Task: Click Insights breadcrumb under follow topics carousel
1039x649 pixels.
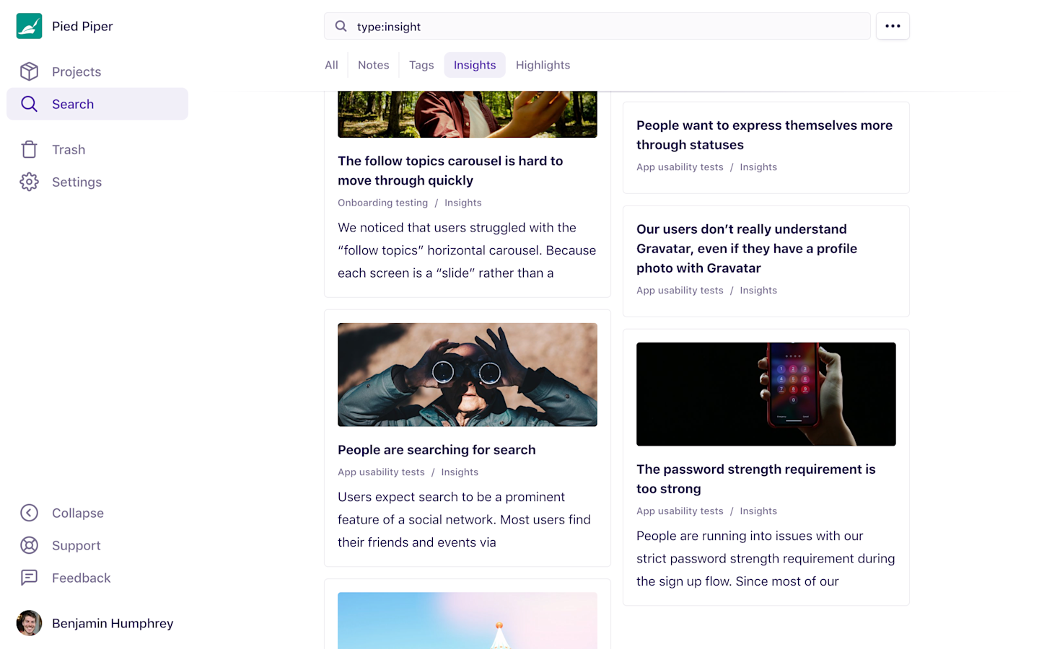Action: [463, 203]
